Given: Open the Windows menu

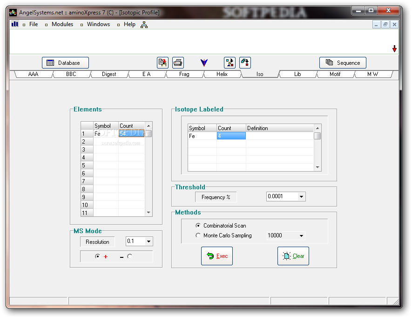Looking at the screenshot, I should click(x=98, y=24).
